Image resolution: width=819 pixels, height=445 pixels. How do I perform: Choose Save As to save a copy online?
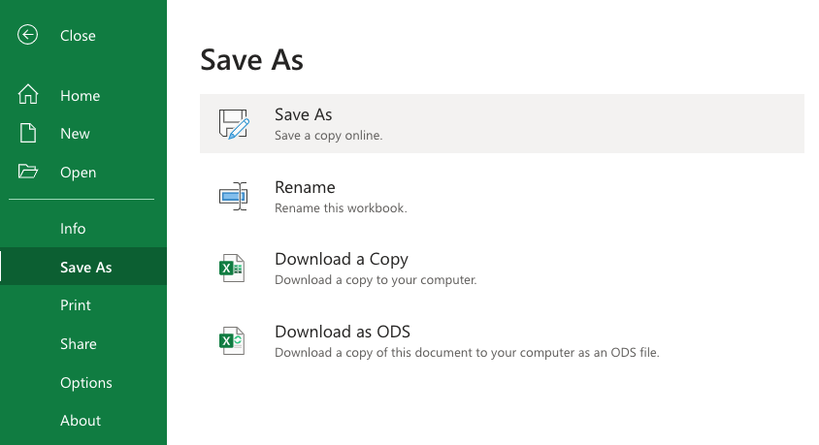click(x=502, y=124)
